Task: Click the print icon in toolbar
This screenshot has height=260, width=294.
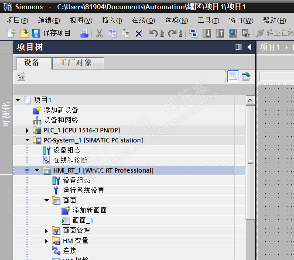Action: click(x=84, y=33)
